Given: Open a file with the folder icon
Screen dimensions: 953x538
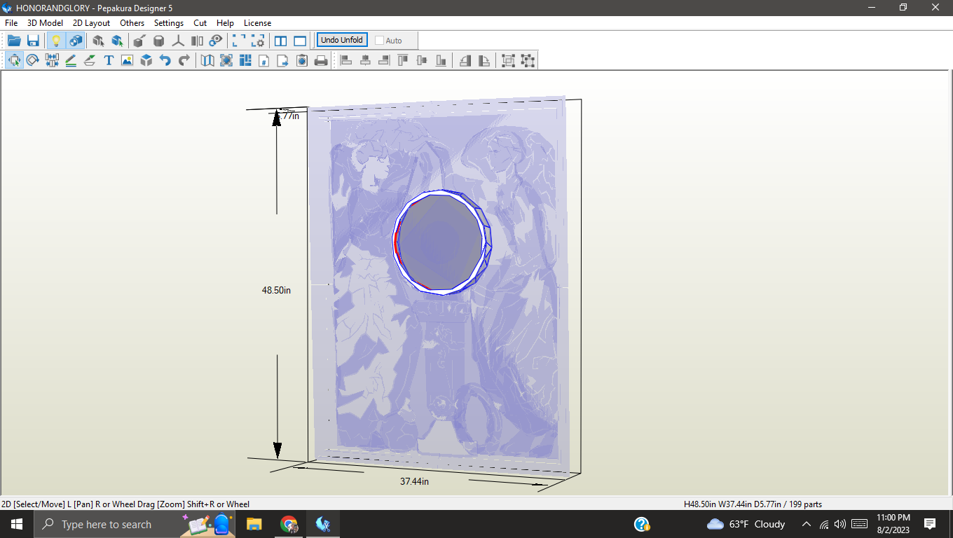Looking at the screenshot, I should (14, 41).
